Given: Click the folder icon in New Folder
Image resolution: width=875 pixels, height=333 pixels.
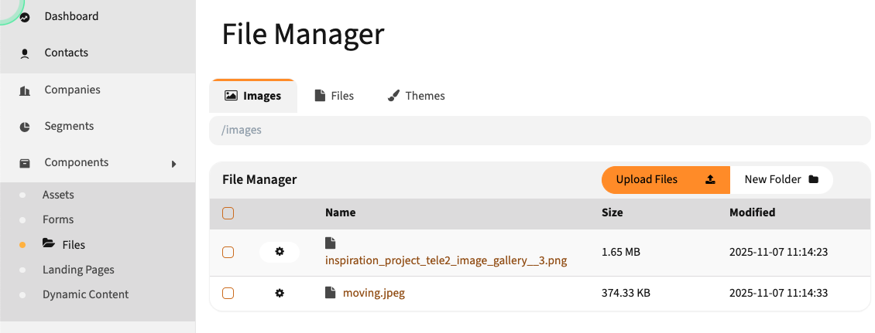Looking at the screenshot, I should pyautogui.click(x=814, y=179).
